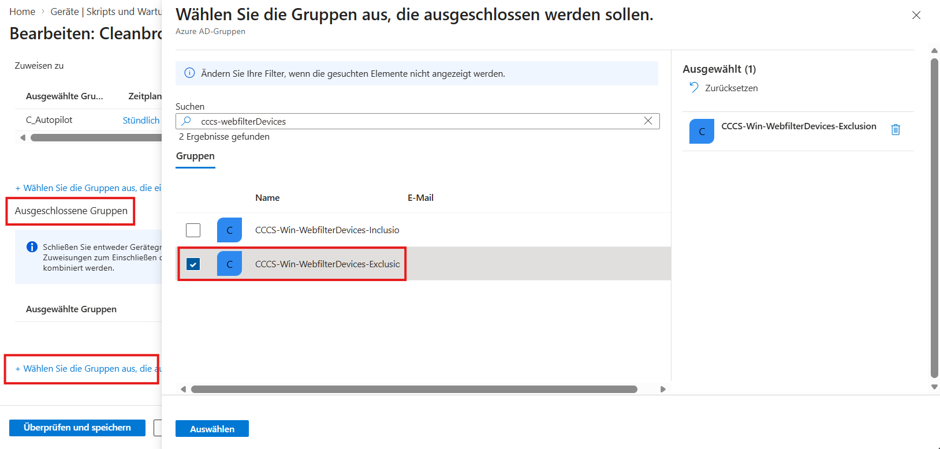Click the down arrow of the vertical scrollbar
The height and width of the screenshot is (449, 940).
pyautogui.click(x=934, y=387)
